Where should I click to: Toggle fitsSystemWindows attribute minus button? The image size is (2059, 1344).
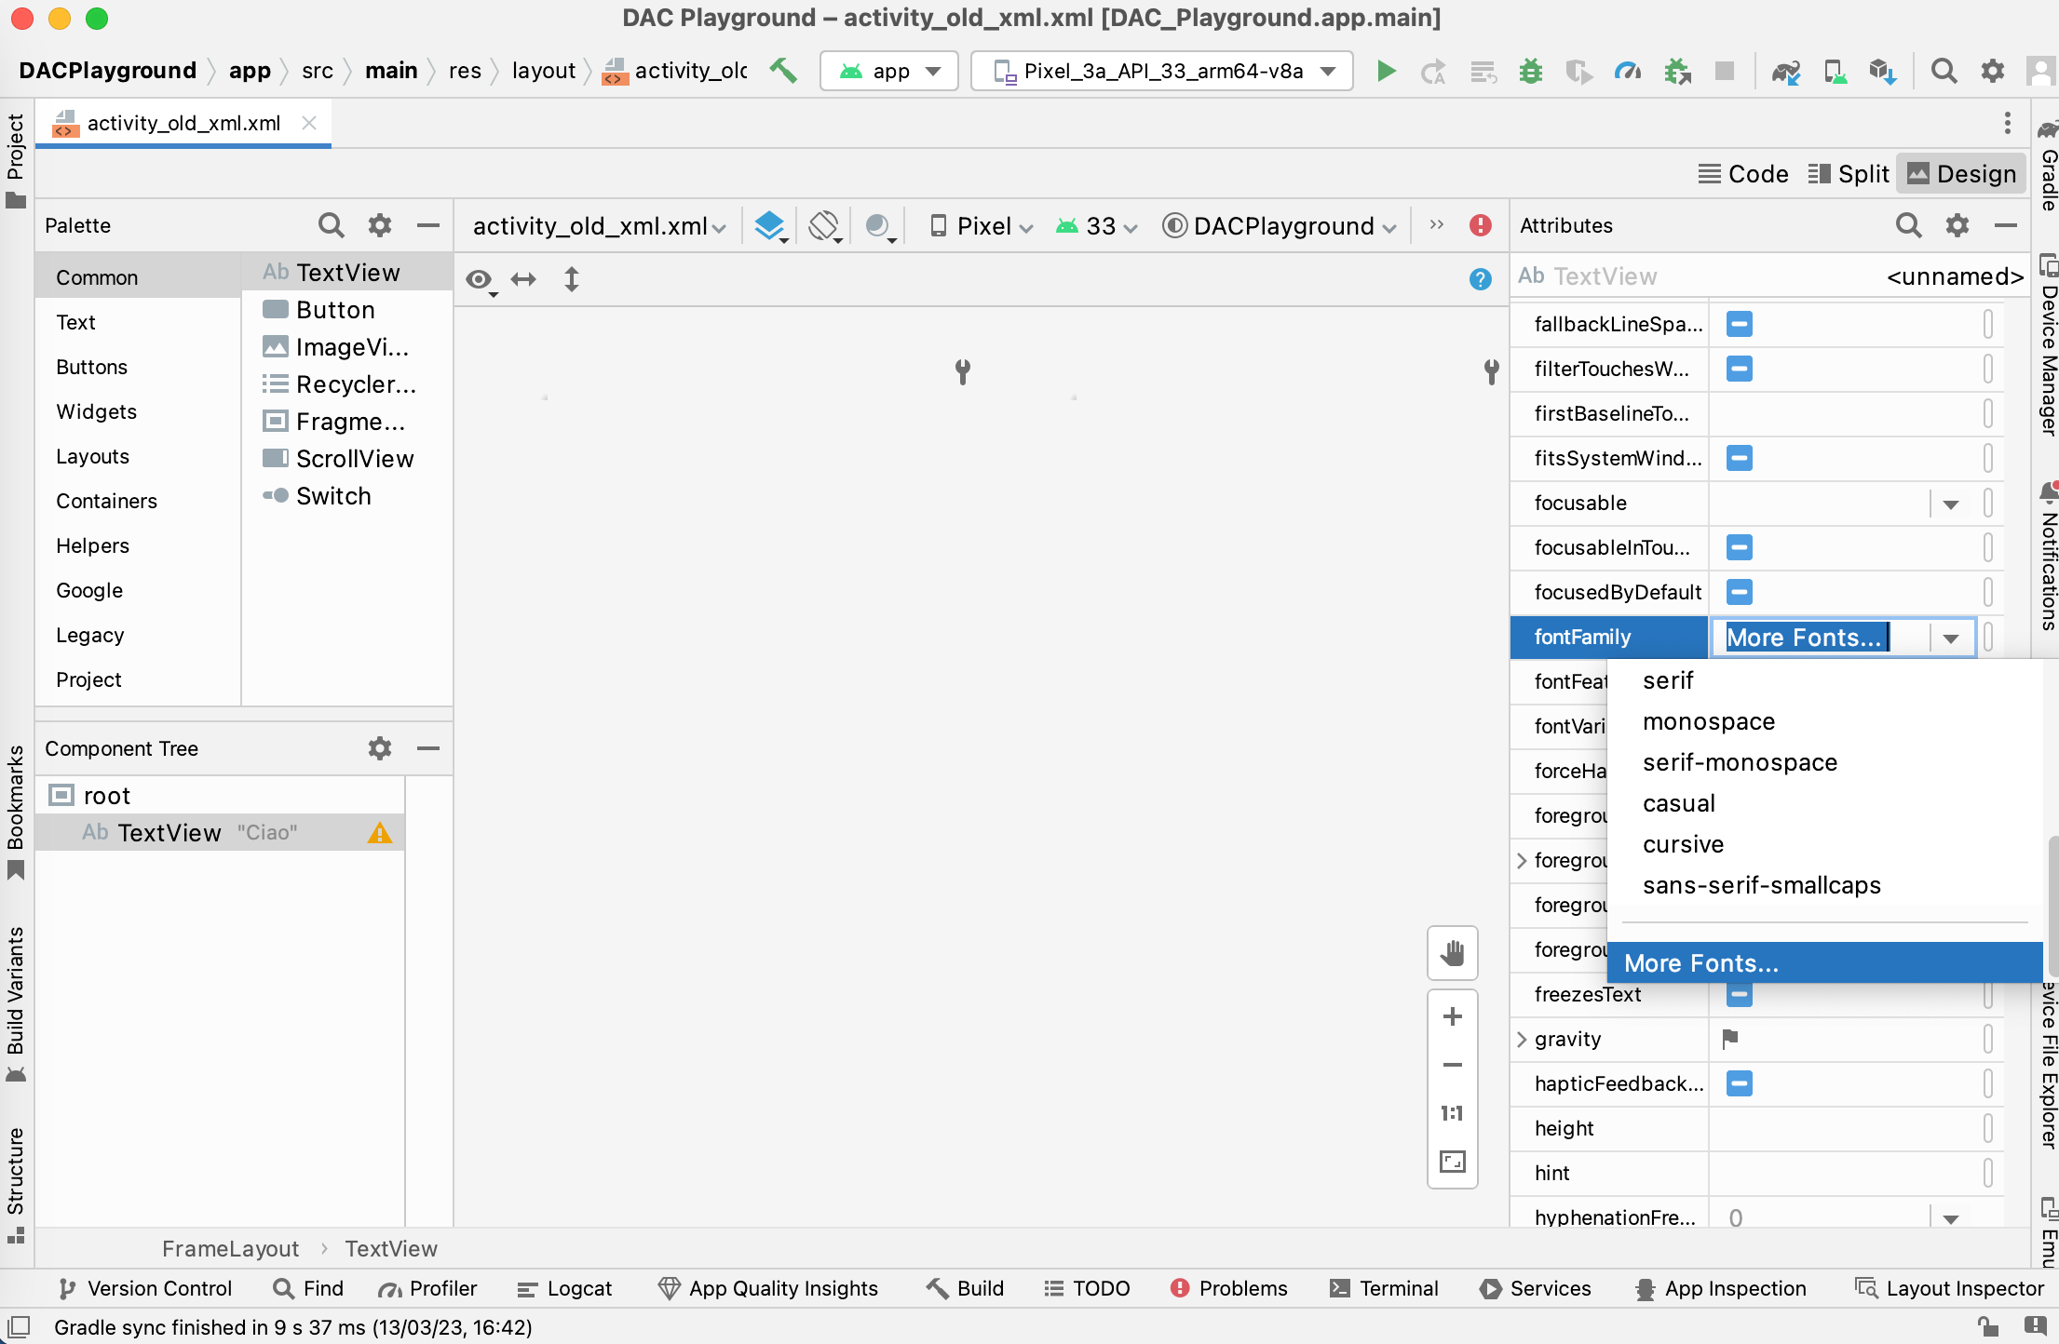coord(1740,458)
